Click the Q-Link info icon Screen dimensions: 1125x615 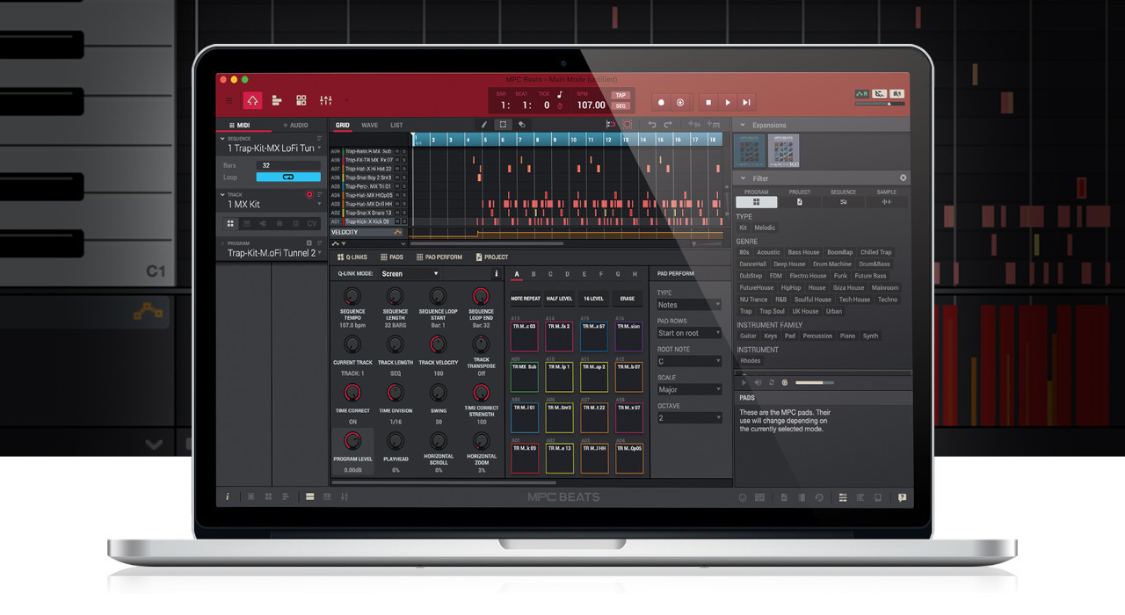coord(496,274)
